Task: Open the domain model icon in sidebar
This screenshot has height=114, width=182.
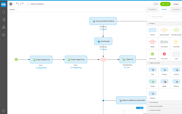Action: (x=4, y=27)
